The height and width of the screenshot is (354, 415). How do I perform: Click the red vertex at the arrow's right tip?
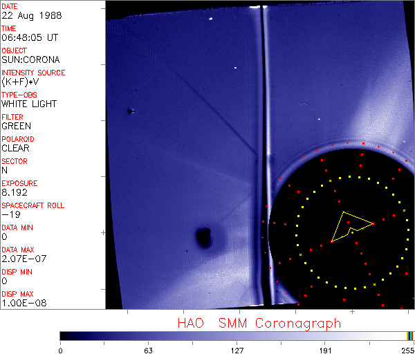pyautogui.click(x=373, y=223)
